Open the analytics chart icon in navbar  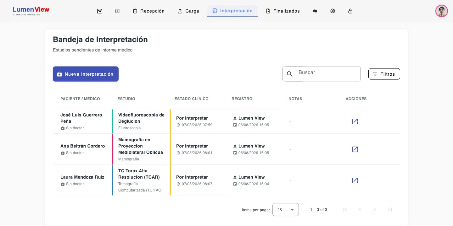pos(100,11)
